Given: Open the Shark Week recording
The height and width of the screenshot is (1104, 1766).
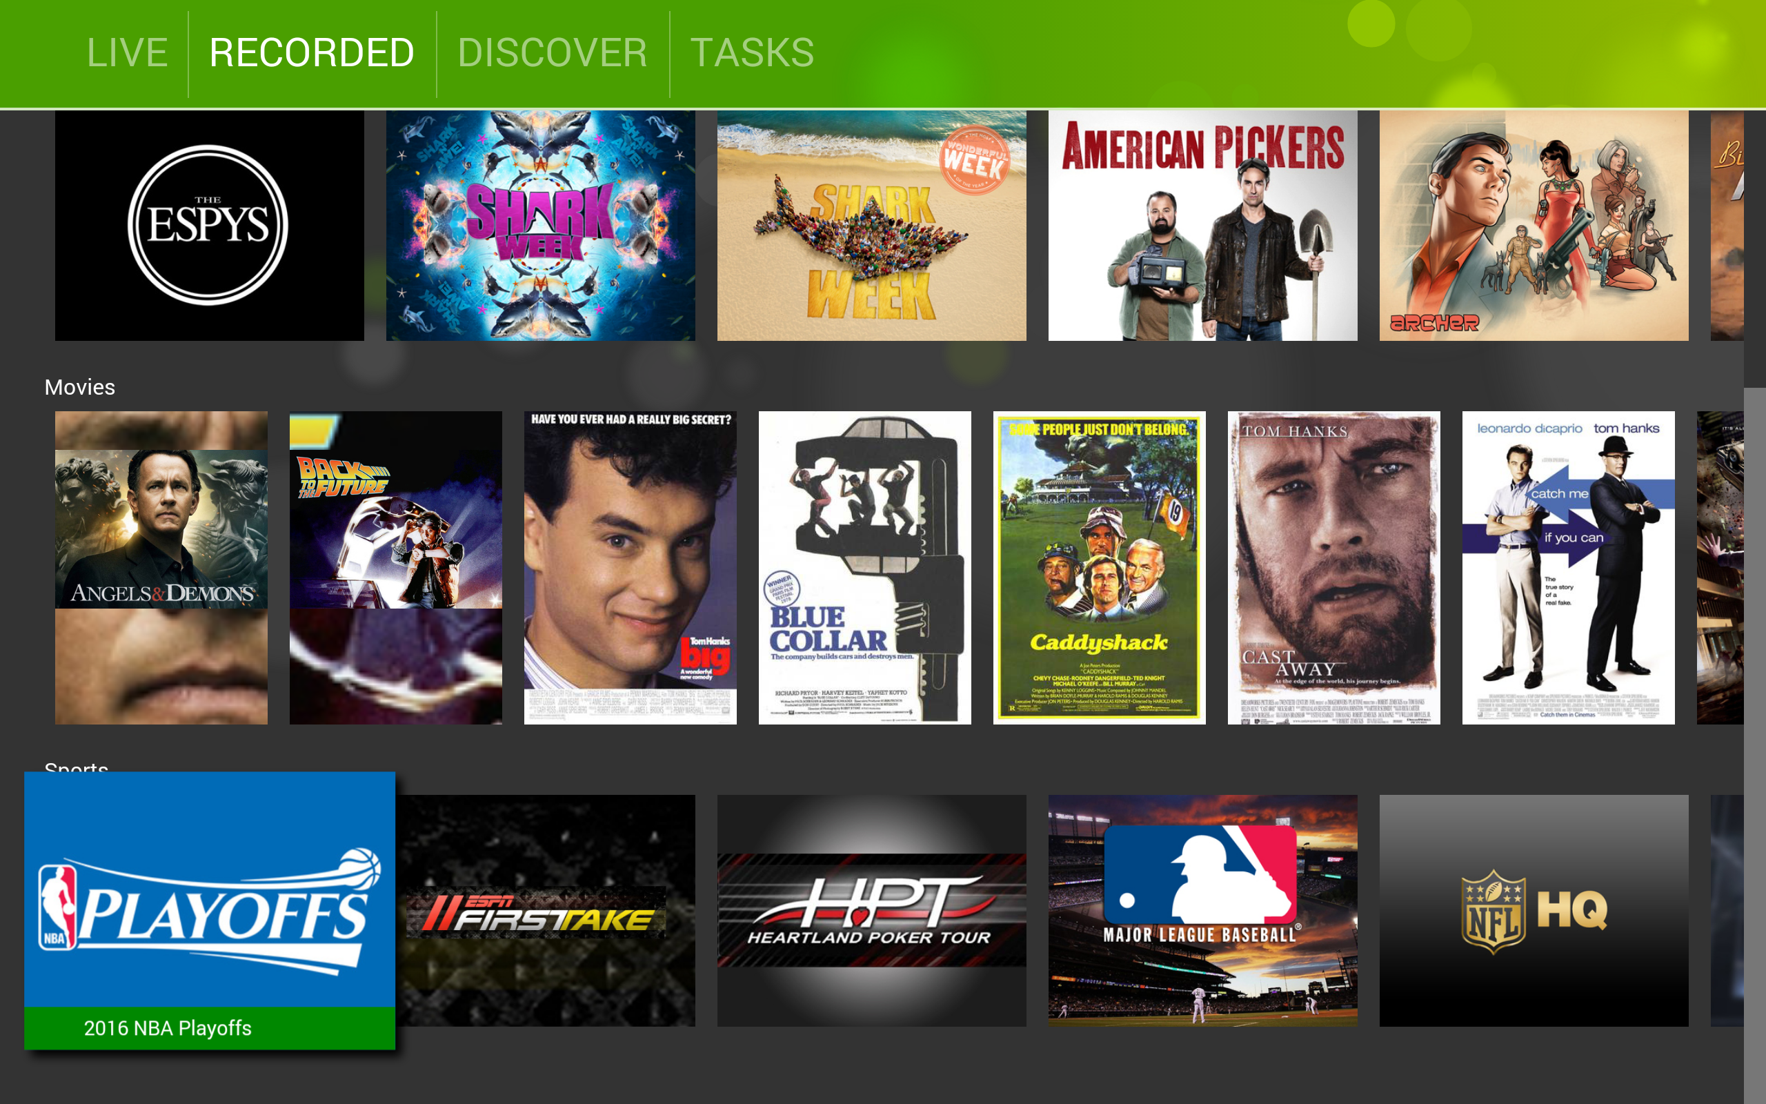Looking at the screenshot, I should point(540,225).
